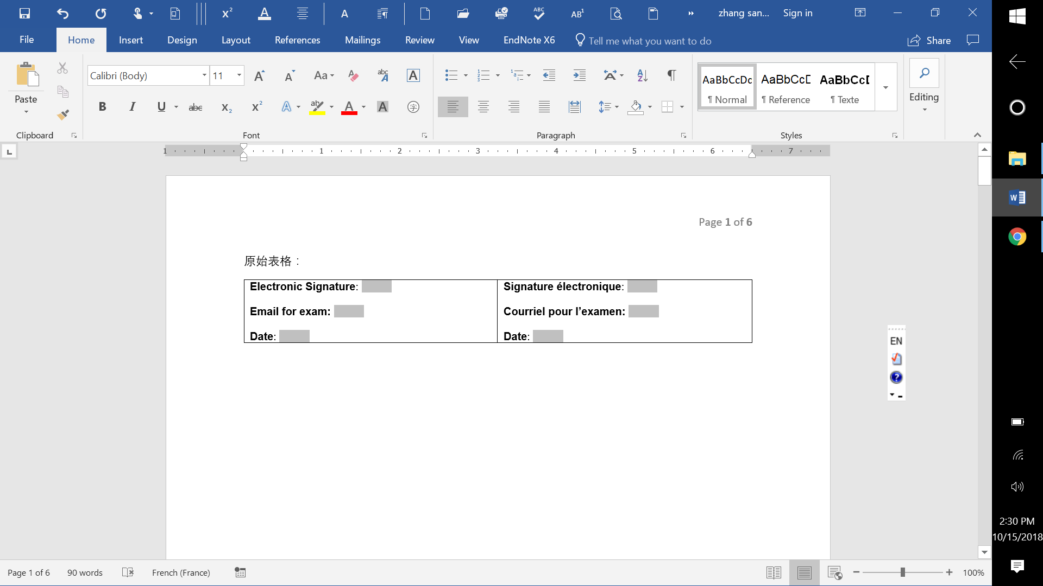
Task: Click the zoom slider handle
Action: [902, 572]
